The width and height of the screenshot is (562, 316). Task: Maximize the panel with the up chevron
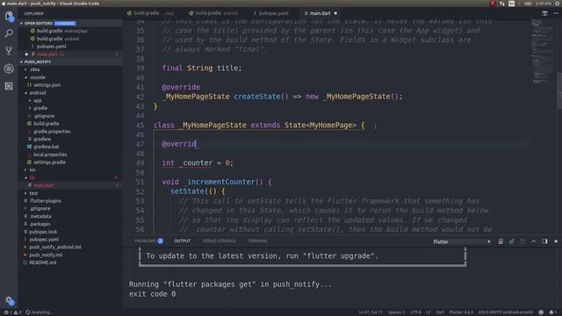[x=534, y=241]
